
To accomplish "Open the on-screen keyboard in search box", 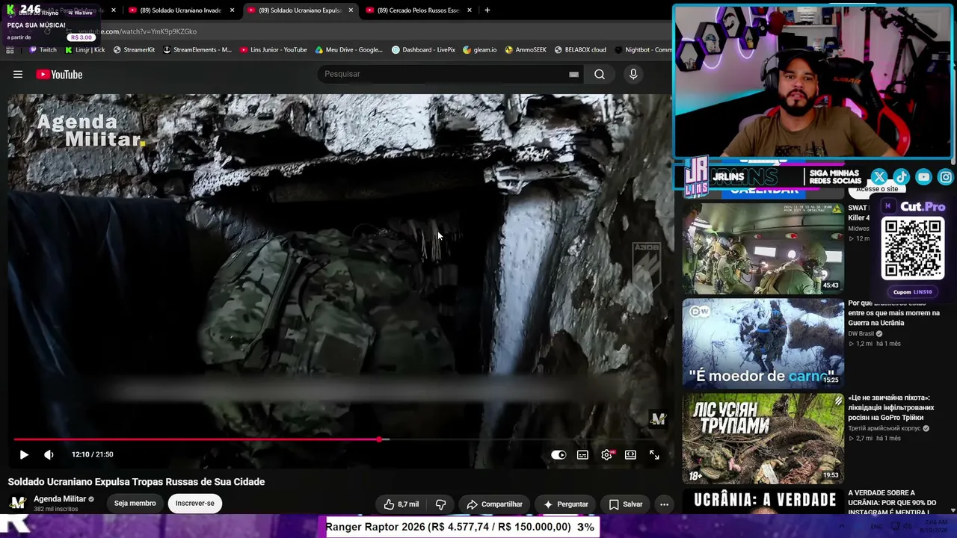I will click(573, 74).
